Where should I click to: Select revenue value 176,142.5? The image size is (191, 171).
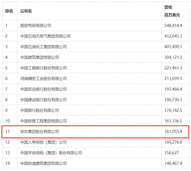(173, 110)
